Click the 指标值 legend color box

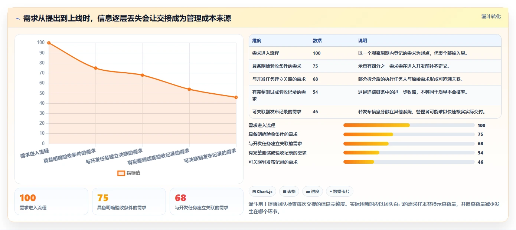coord(121,173)
